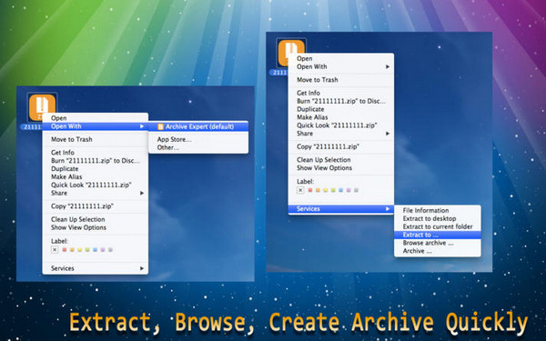Viewport: 546px width, 341px height.
Task: Apply blue label in the highlighted-Services menu
Action: click(340, 190)
